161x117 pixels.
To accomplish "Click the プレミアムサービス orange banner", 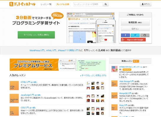I will click(x=58, y=65).
